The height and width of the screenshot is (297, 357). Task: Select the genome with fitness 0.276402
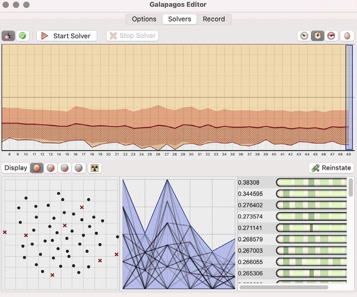point(292,205)
